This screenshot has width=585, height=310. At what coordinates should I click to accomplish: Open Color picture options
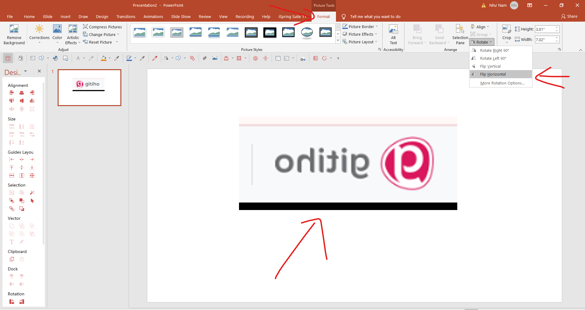tap(57, 34)
